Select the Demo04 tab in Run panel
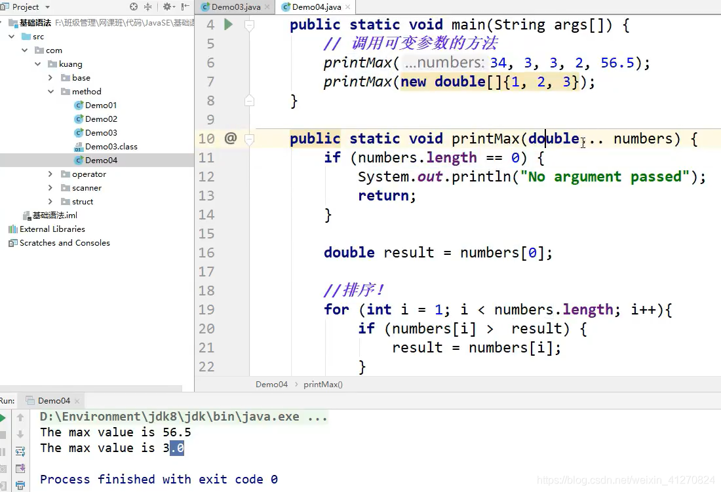721x492 pixels. (54, 400)
